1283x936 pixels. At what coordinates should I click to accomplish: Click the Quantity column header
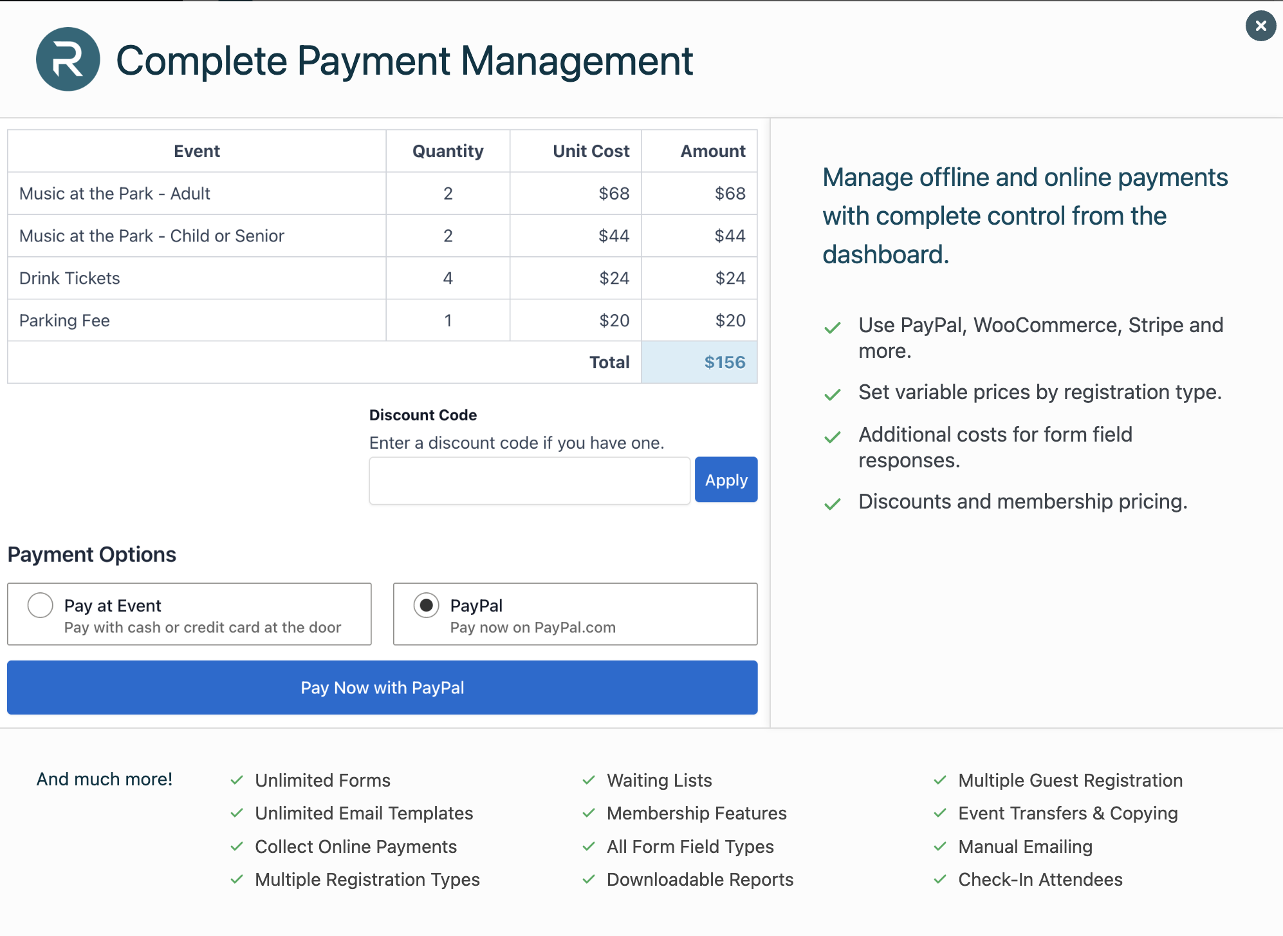click(x=448, y=151)
